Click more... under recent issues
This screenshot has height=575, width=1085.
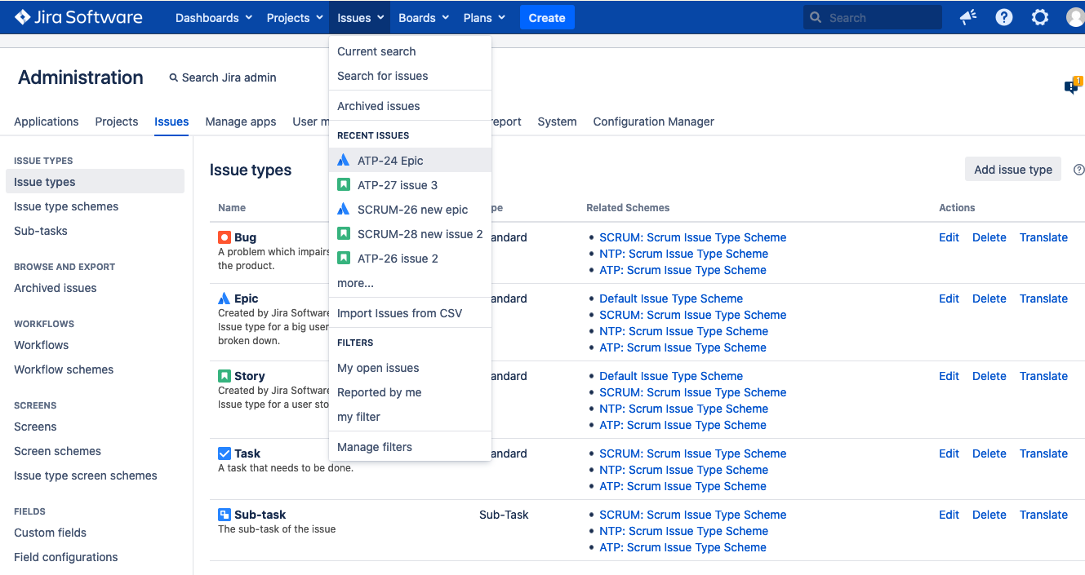(x=410, y=283)
